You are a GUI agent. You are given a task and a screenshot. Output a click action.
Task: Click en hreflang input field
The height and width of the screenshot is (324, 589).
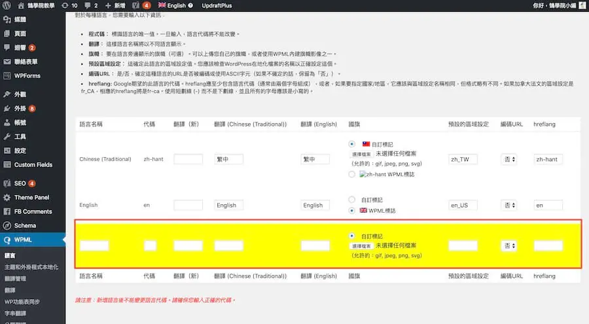coord(548,206)
